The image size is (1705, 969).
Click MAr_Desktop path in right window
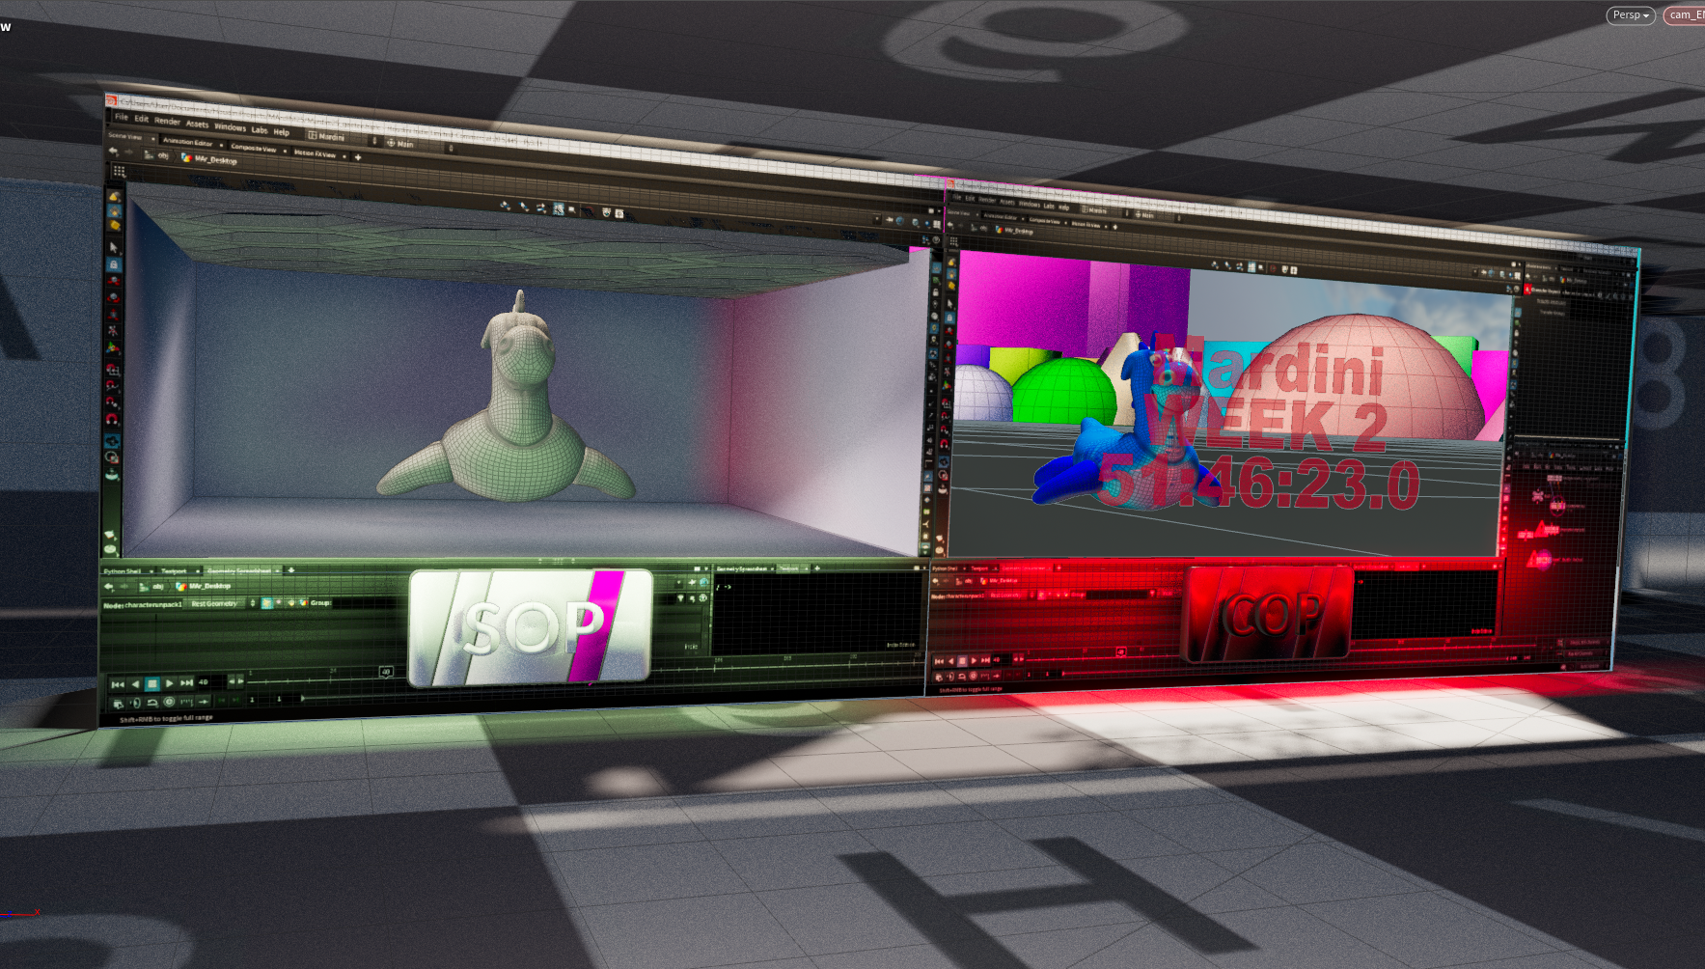[x=1014, y=231]
